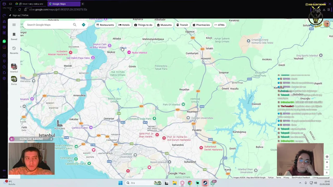
Task: Click the Beykoz district label
Action: (x=111, y=52)
